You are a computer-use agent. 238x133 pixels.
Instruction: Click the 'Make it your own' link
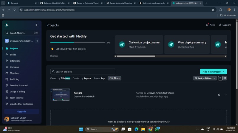click(137, 47)
